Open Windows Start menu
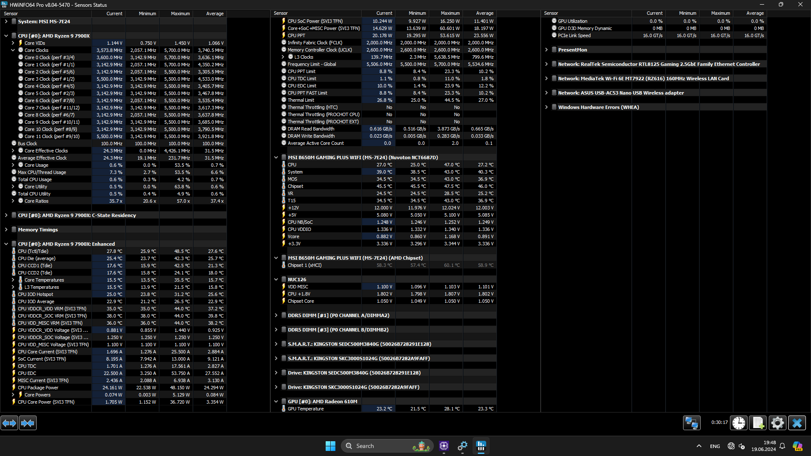The height and width of the screenshot is (456, 811). tap(330, 446)
